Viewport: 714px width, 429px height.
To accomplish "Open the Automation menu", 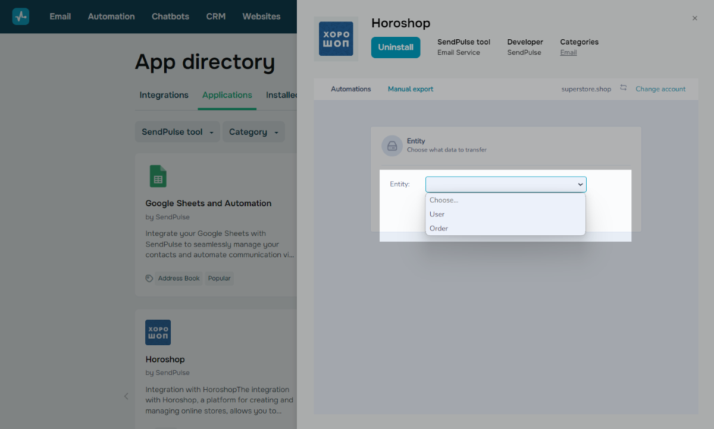I will pos(111,17).
